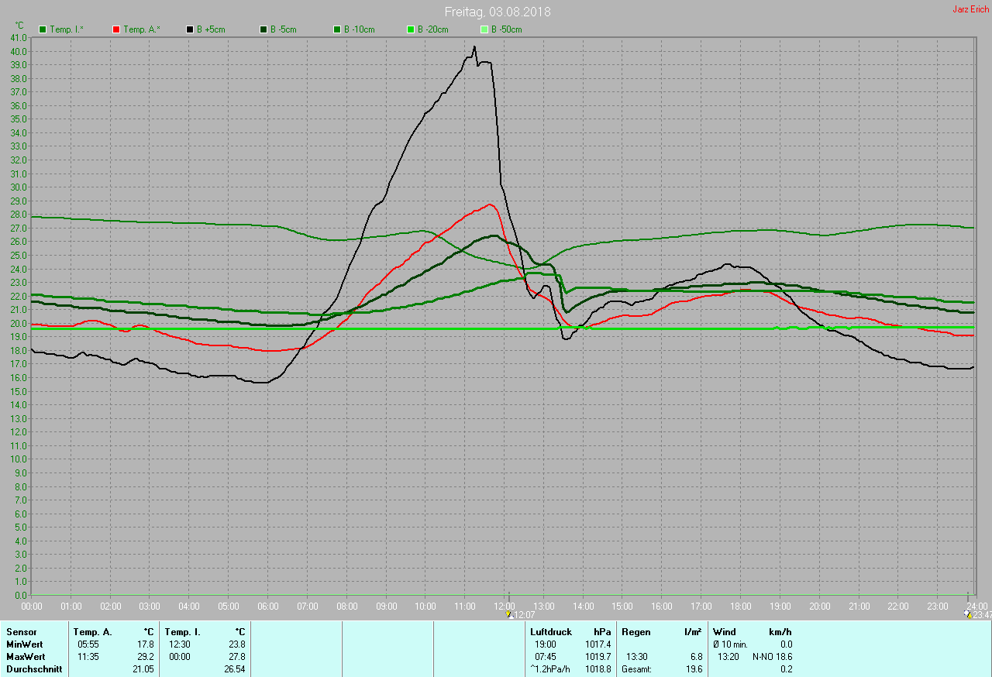Viewport: 992px width, 677px height.
Task: Click the B -50cm legend color square
Action: [484, 29]
